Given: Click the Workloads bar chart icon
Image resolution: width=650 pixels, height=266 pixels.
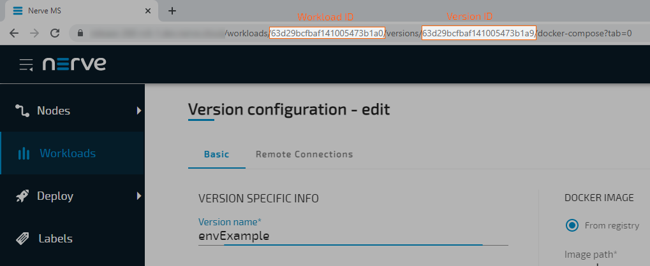Looking at the screenshot, I should 24,153.
